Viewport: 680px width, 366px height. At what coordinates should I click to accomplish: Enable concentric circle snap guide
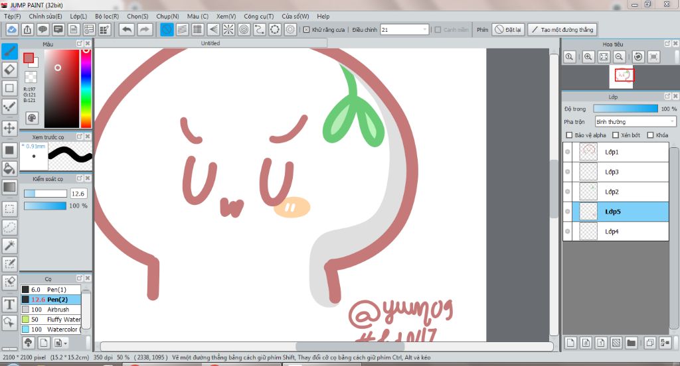click(x=244, y=29)
